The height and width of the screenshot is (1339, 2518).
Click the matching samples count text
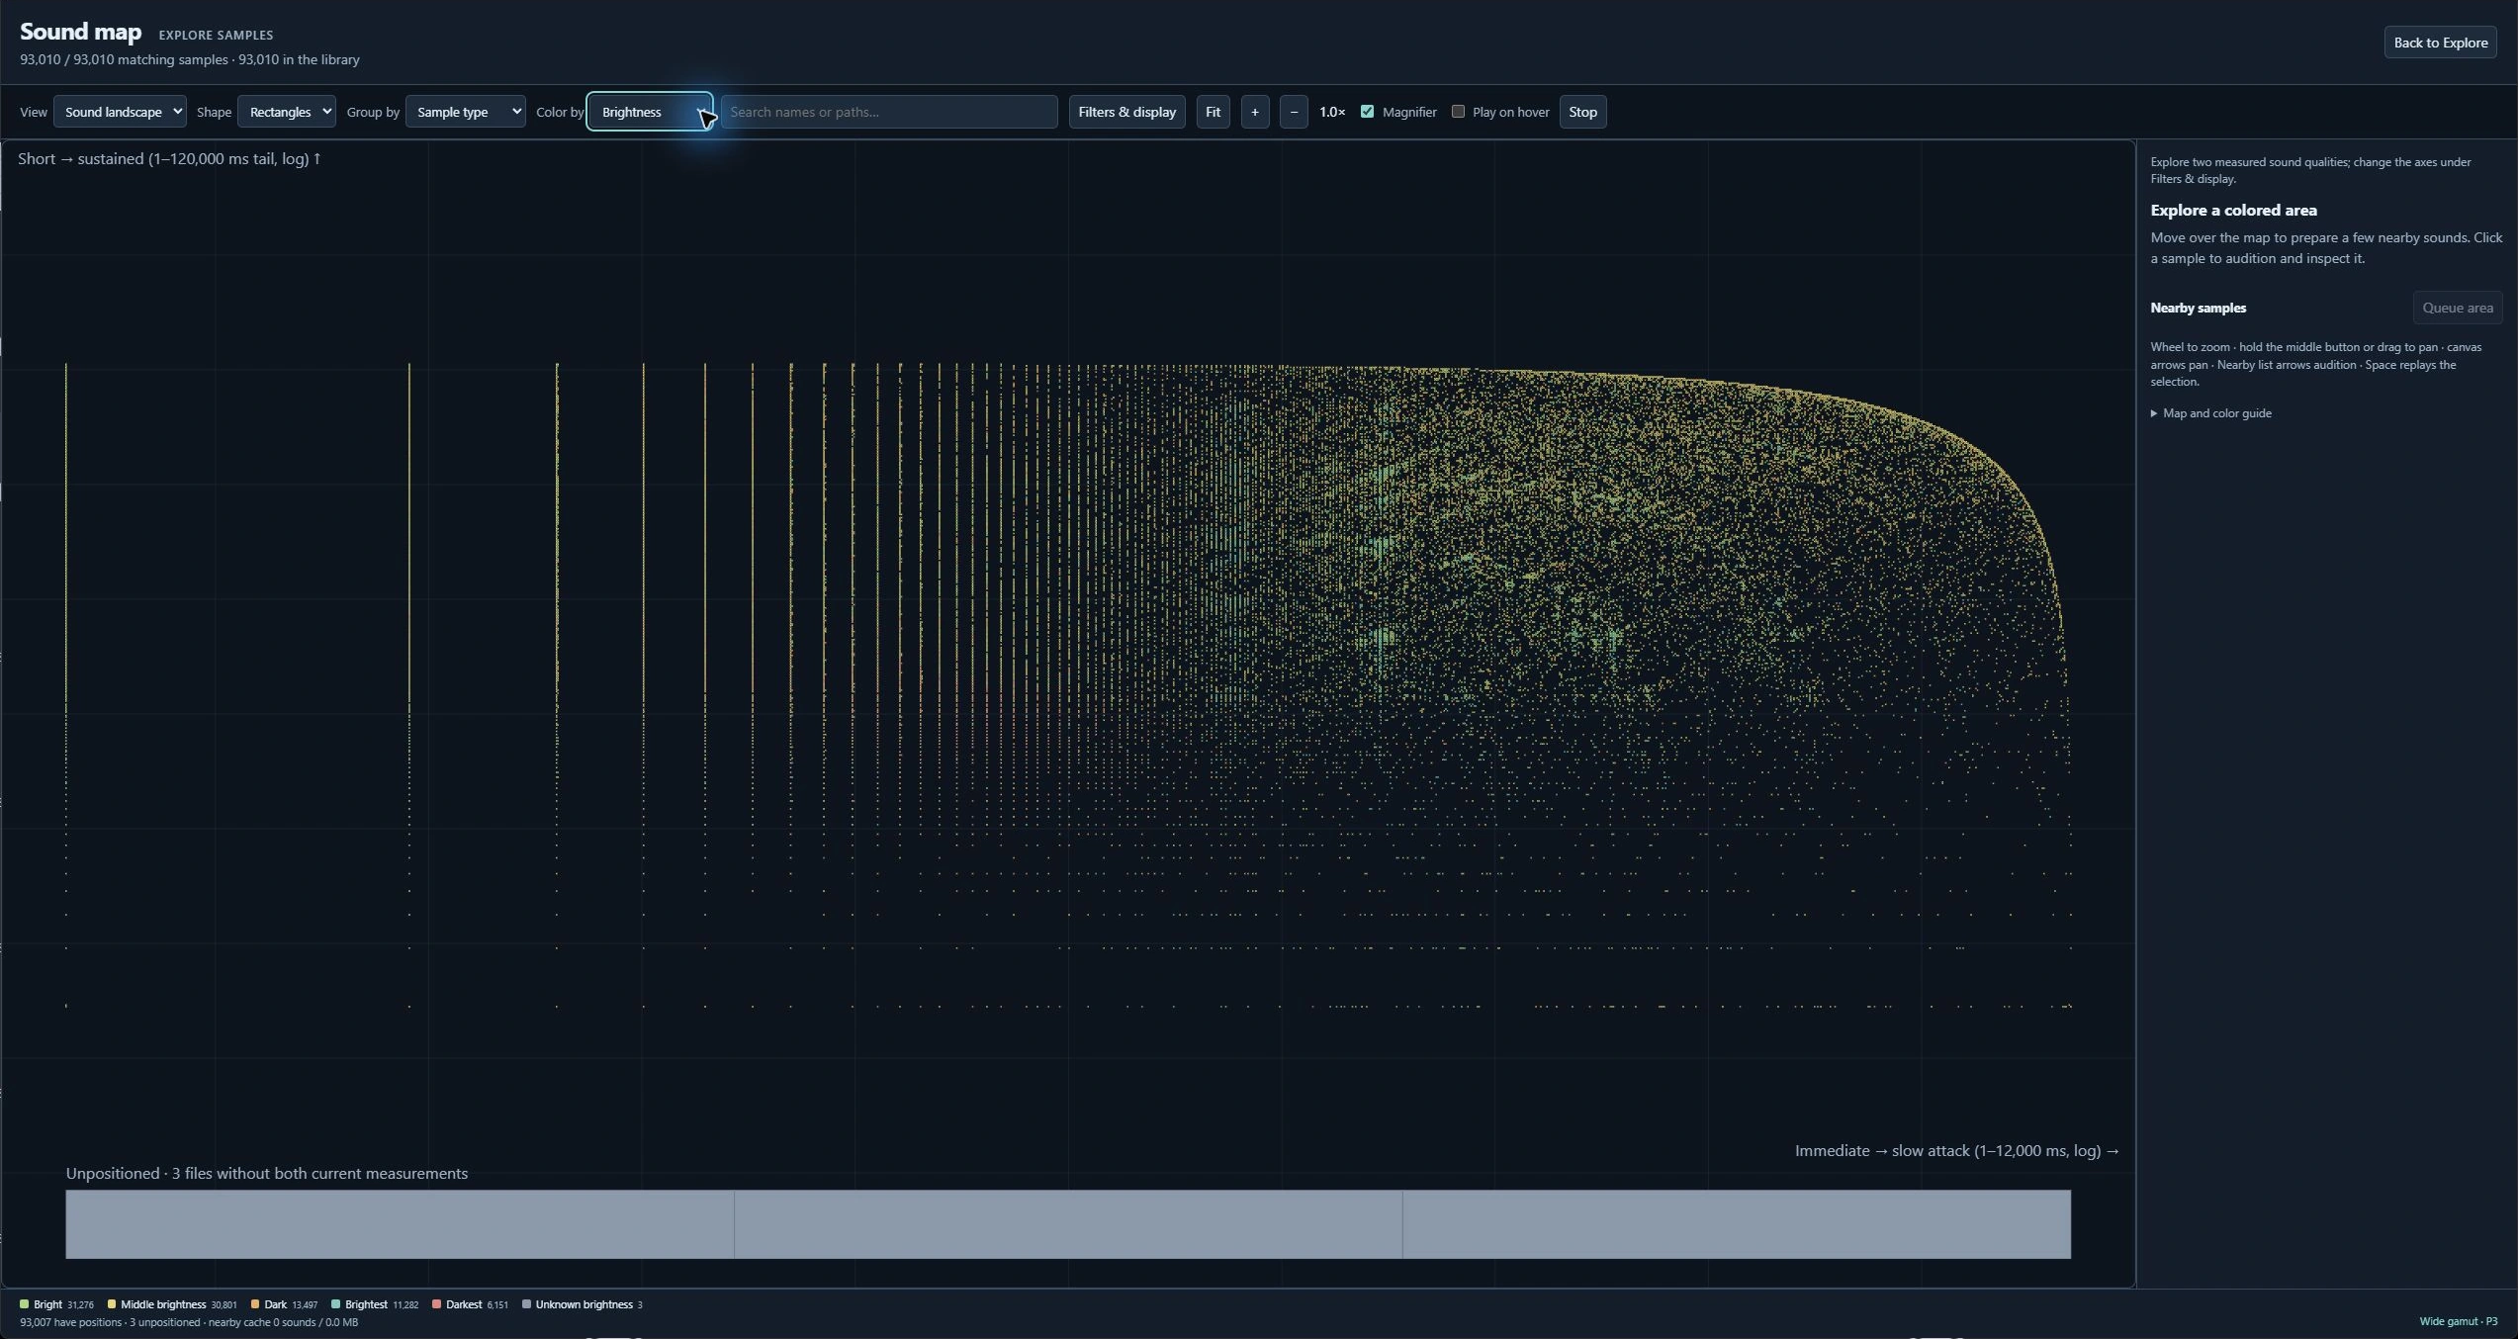point(190,59)
